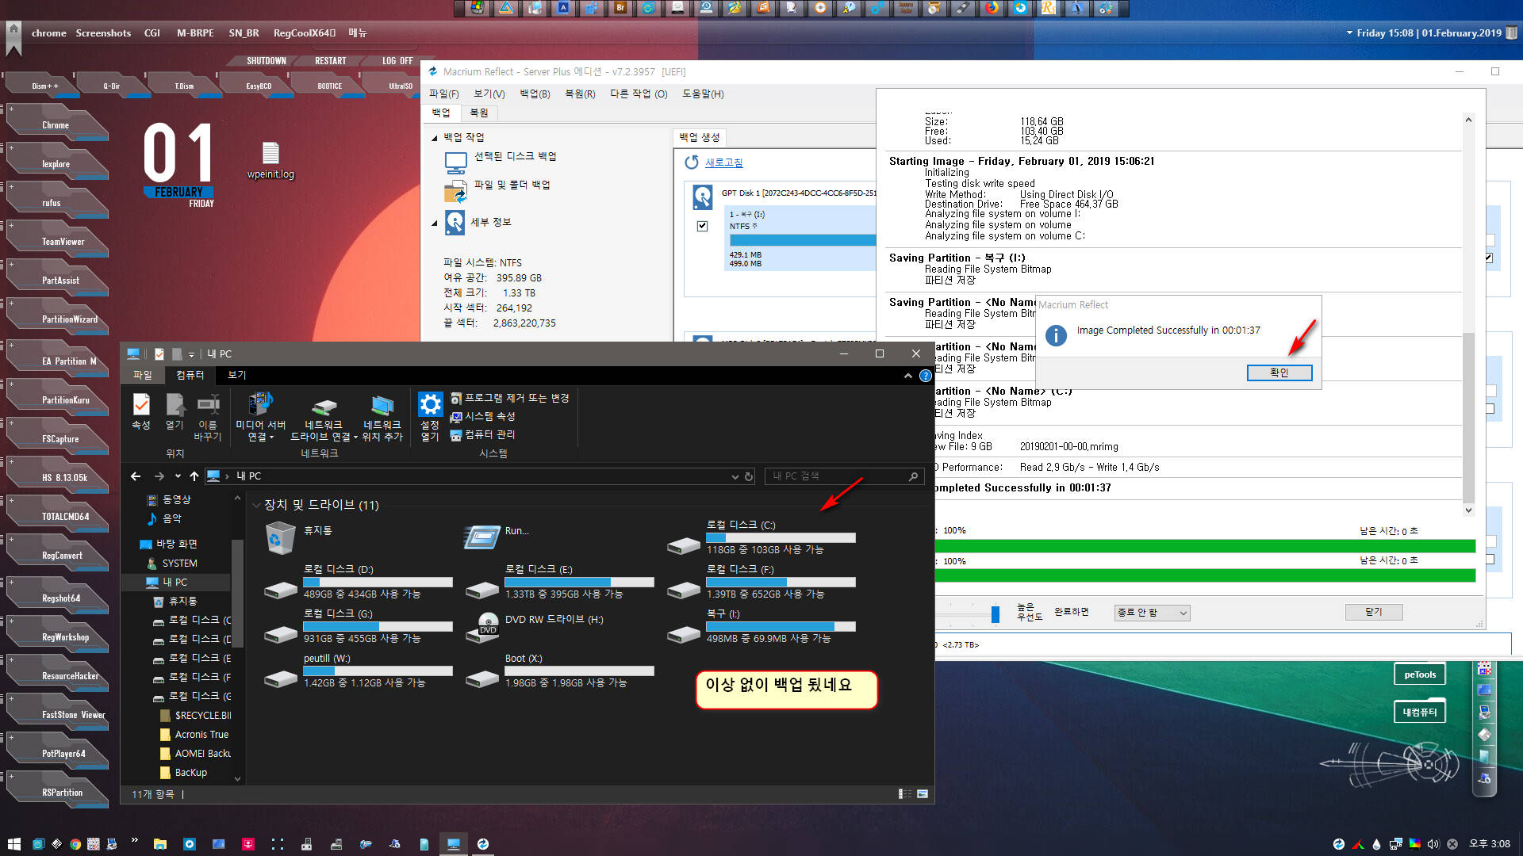This screenshot has height=856, width=1523.
Task: Click the Media server connect (미디어 서버 연결) icon
Action: (x=260, y=404)
